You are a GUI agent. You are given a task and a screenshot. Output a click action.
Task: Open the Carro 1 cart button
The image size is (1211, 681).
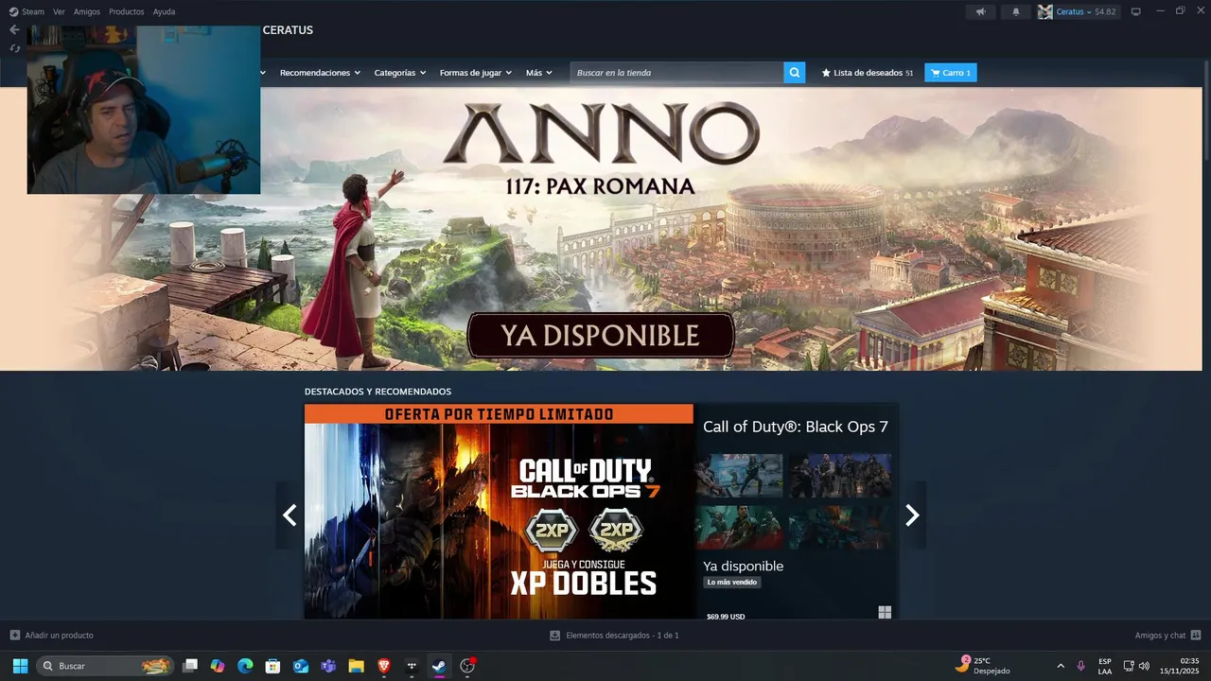(951, 73)
